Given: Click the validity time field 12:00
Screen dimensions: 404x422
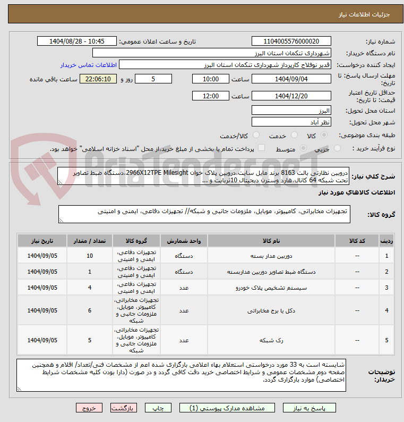Looking at the screenshot, I should pos(210,96).
